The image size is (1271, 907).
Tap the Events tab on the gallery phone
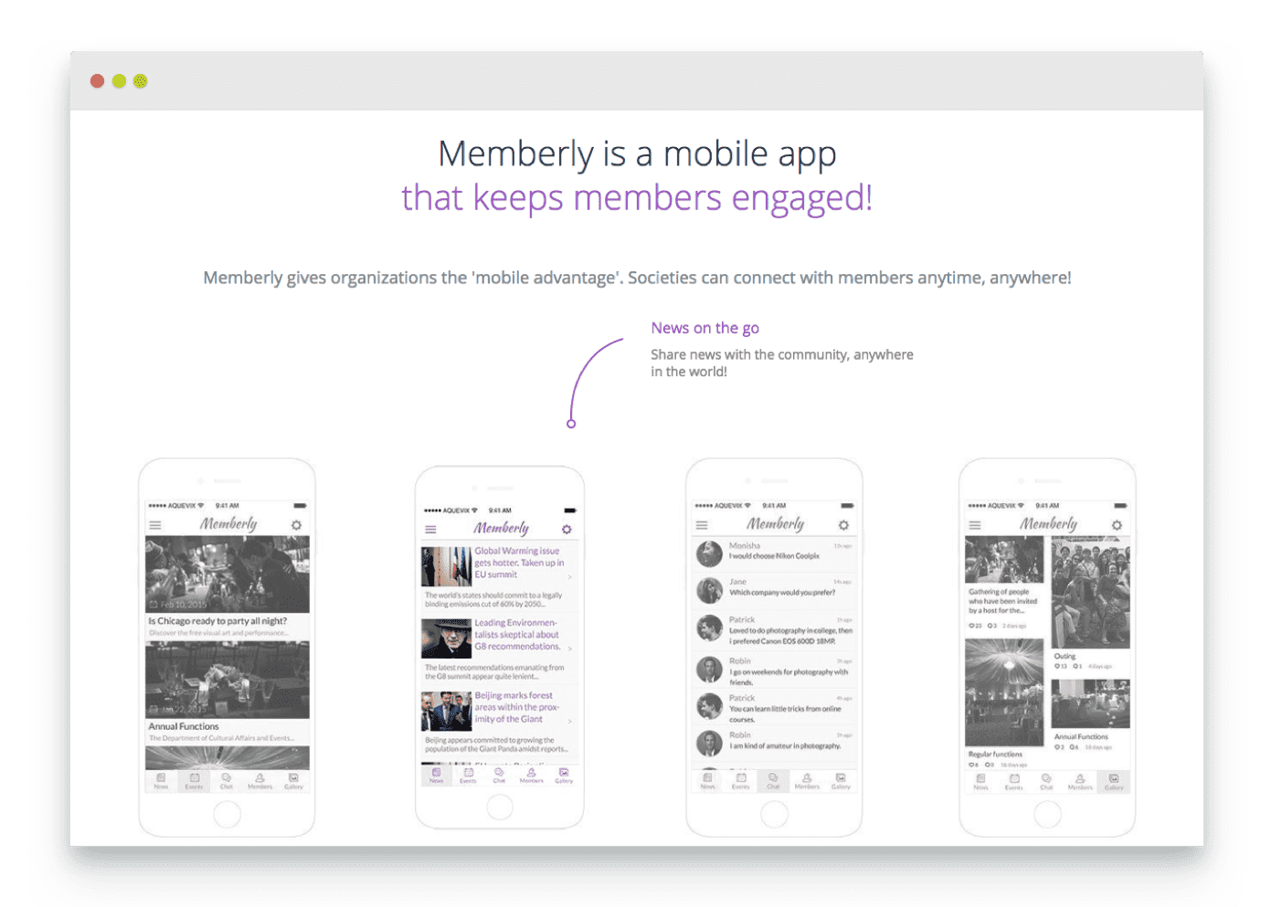tap(1014, 781)
